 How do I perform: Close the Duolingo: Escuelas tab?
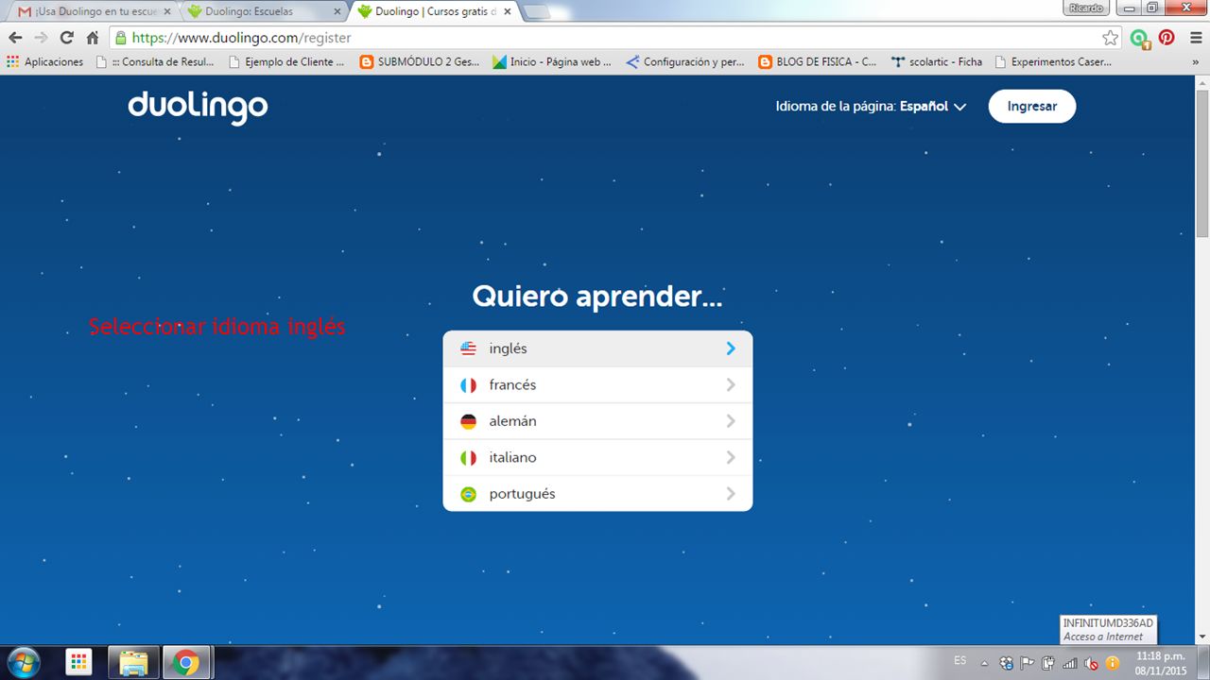pos(337,12)
